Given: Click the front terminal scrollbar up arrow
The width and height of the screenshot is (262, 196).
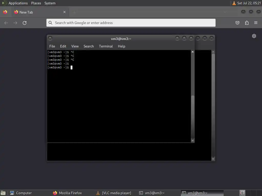Looking at the screenshot, I should pos(193,52).
